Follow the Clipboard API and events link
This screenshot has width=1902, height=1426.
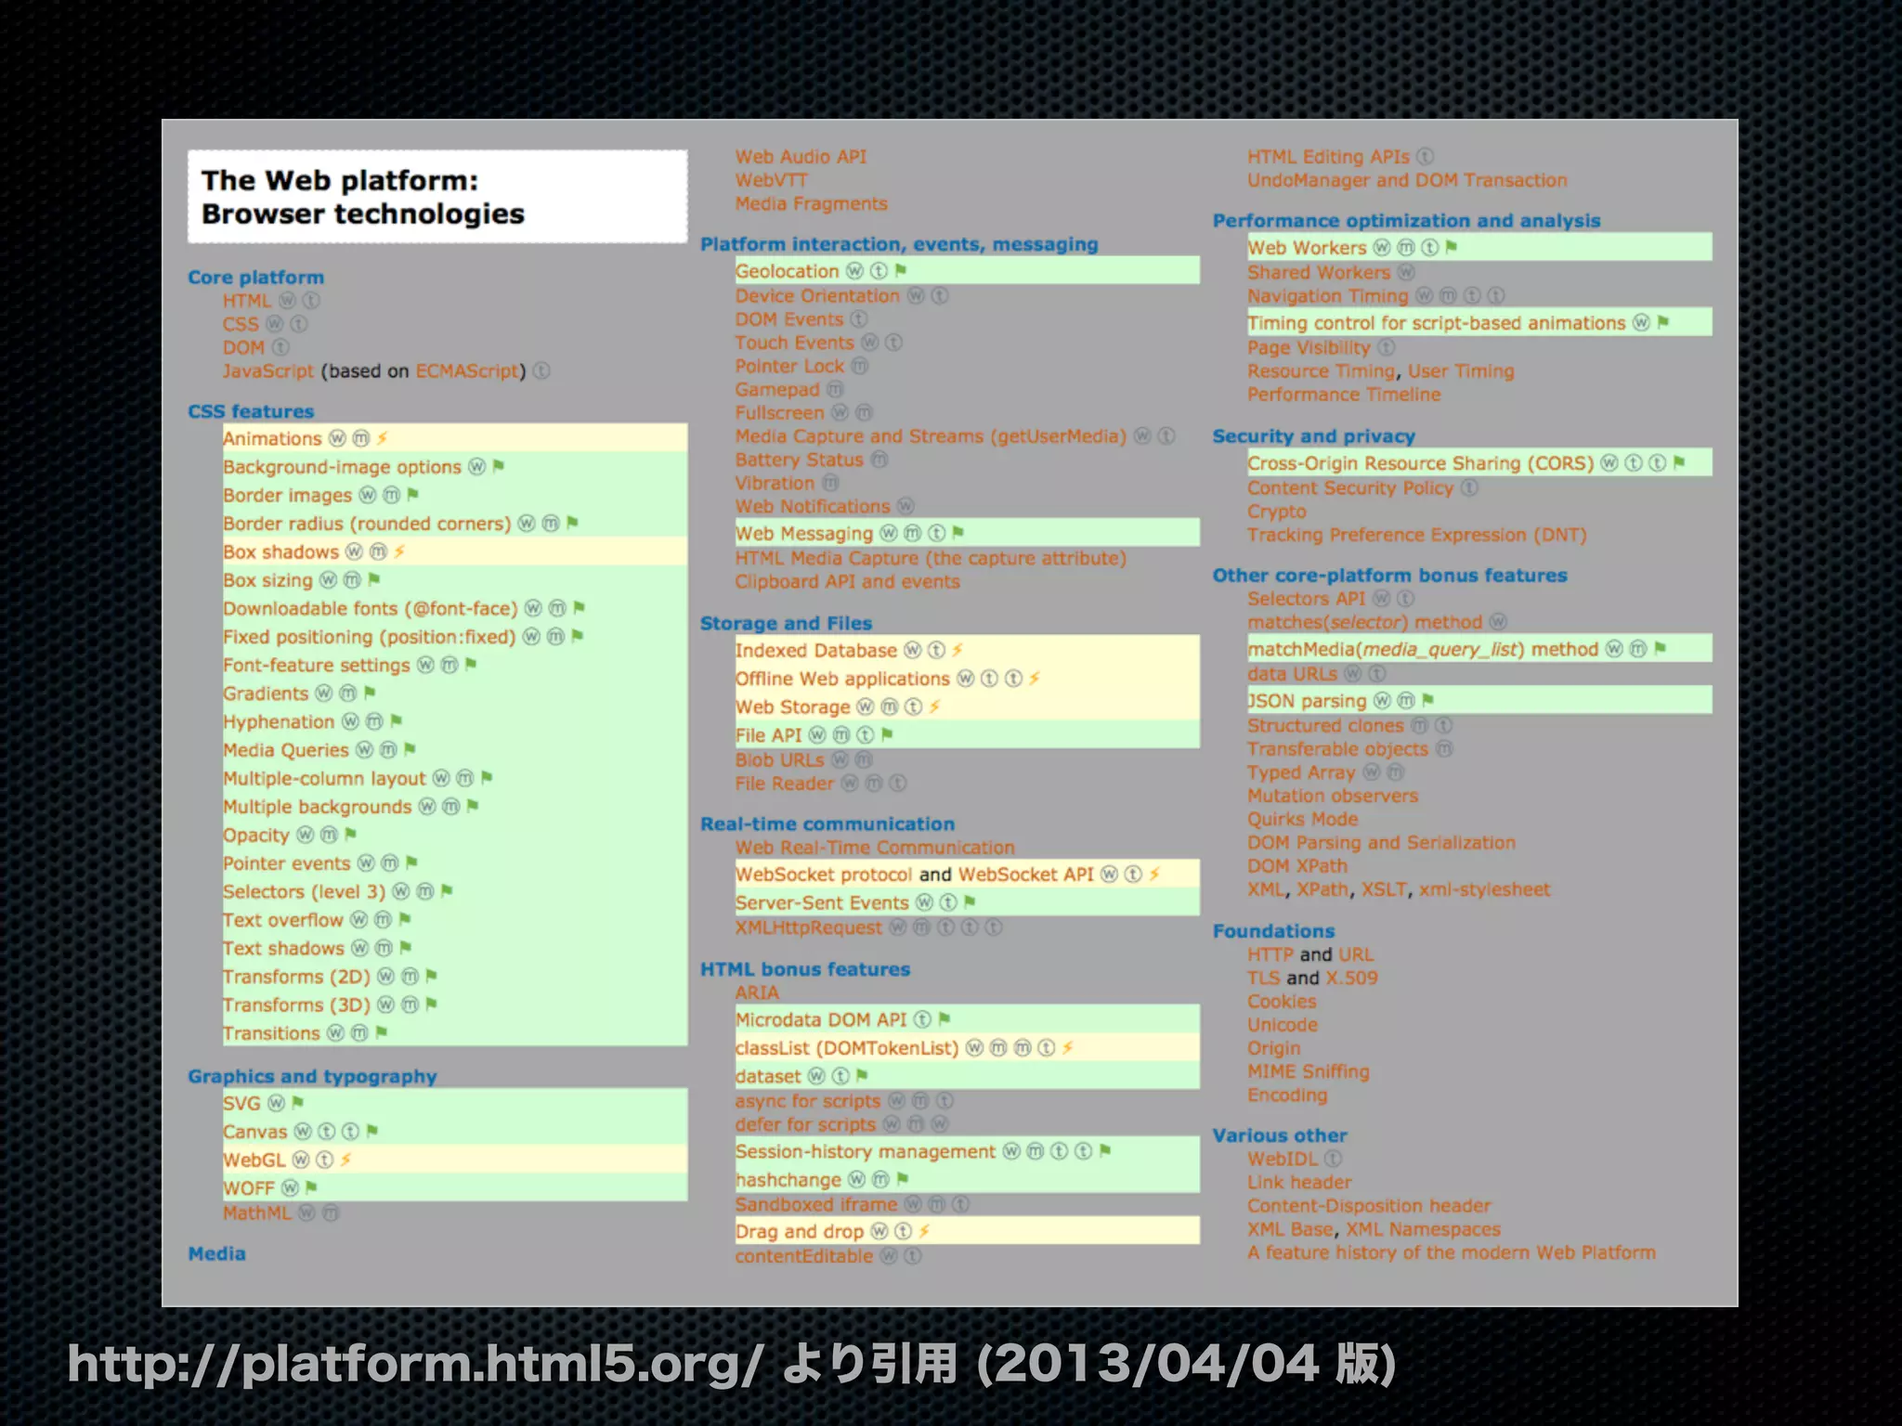(847, 581)
